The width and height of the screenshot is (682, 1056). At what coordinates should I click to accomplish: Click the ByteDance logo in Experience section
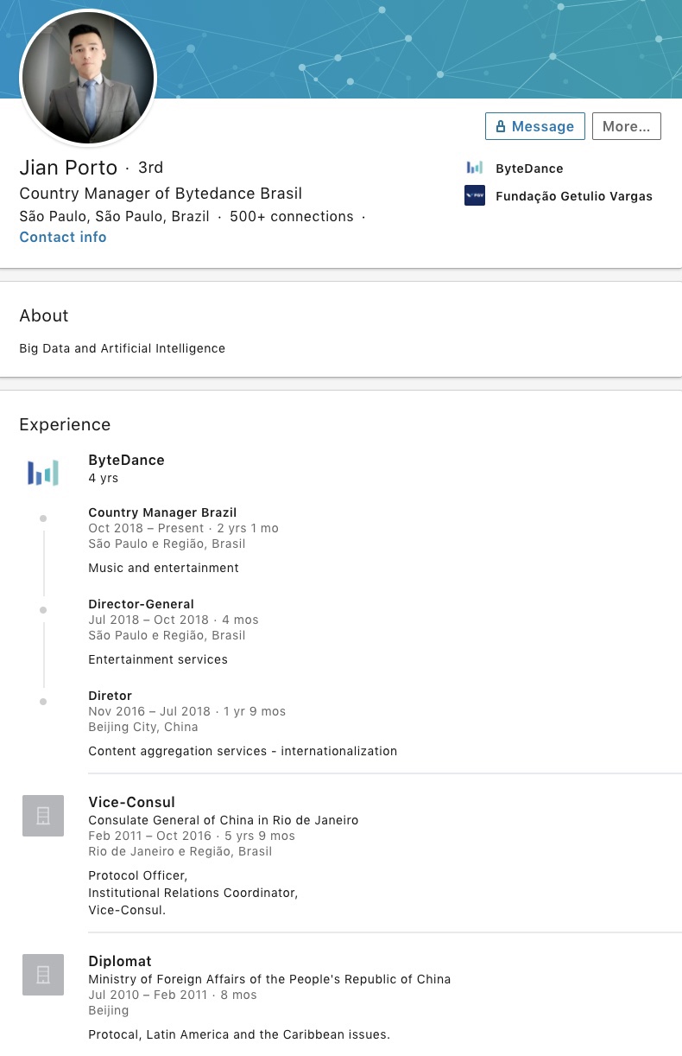[x=43, y=473]
